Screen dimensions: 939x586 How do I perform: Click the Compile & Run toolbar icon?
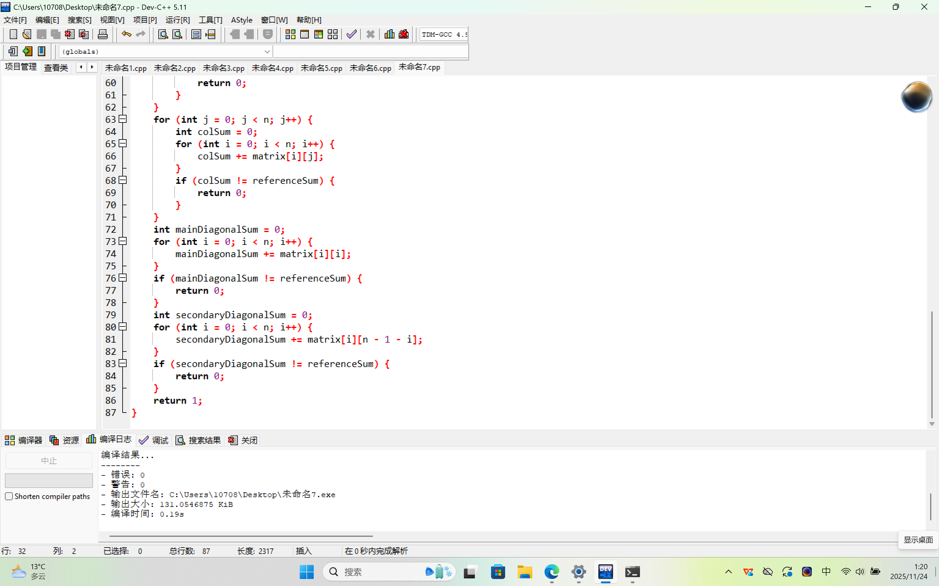coord(319,35)
